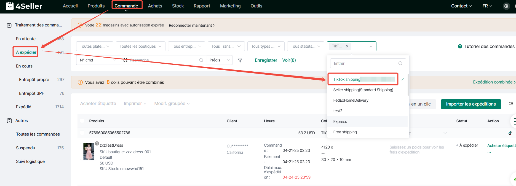Click the warning icon in combinable parcels banner
Screen dimensions: 516x186
point(80,82)
